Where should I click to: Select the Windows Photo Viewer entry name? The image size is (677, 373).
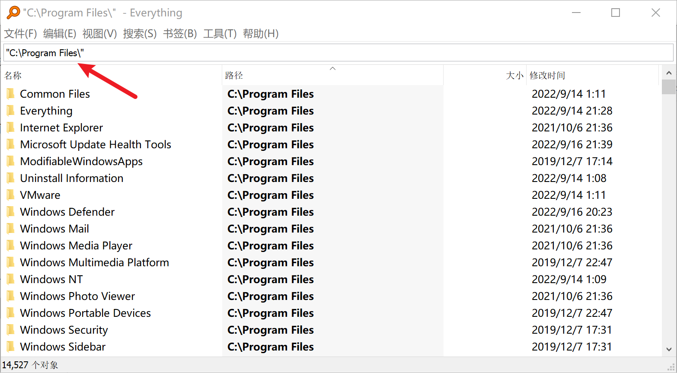[x=77, y=296]
